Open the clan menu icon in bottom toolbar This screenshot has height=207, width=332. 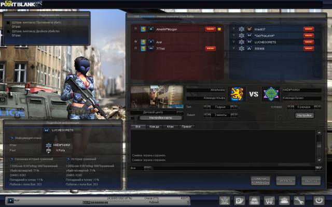[225, 200]
